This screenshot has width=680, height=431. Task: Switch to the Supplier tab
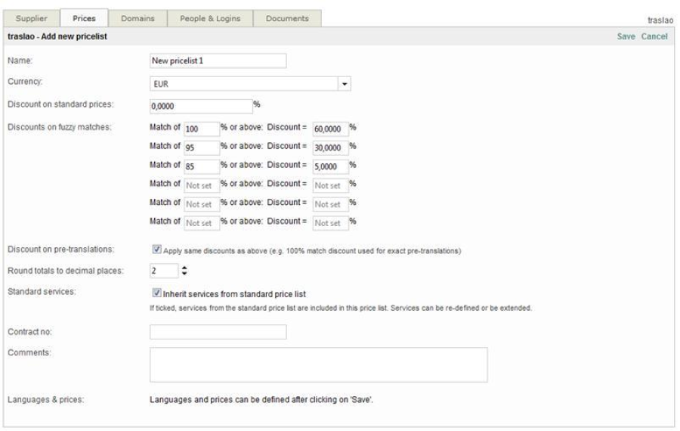tap(31, 18)
